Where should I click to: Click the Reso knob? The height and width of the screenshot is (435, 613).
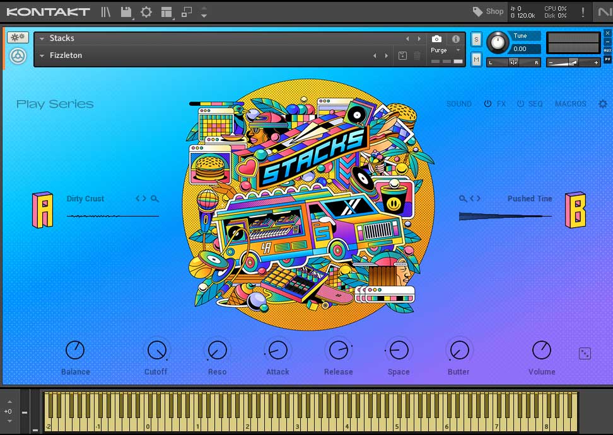coord(217,350)
